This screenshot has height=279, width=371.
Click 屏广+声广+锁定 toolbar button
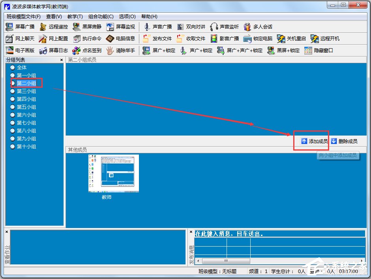coord(240,51)
